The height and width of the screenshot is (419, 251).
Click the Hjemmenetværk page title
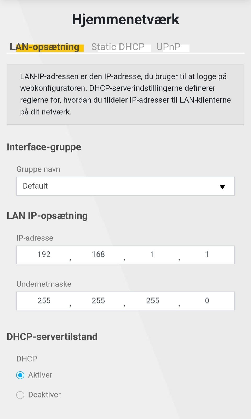125,19
